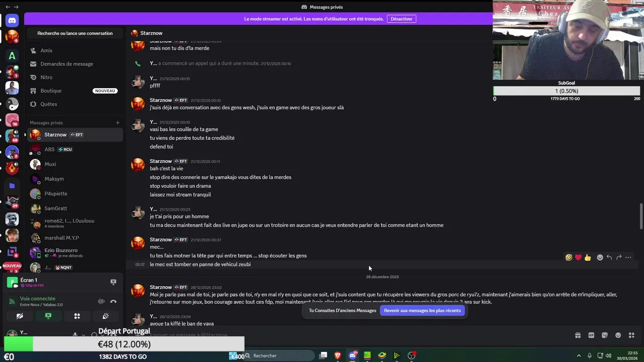The width and height of the screenshot is (644, 362).
Task: Open the server folder icon in sidebar
Action: coord(12,186)
